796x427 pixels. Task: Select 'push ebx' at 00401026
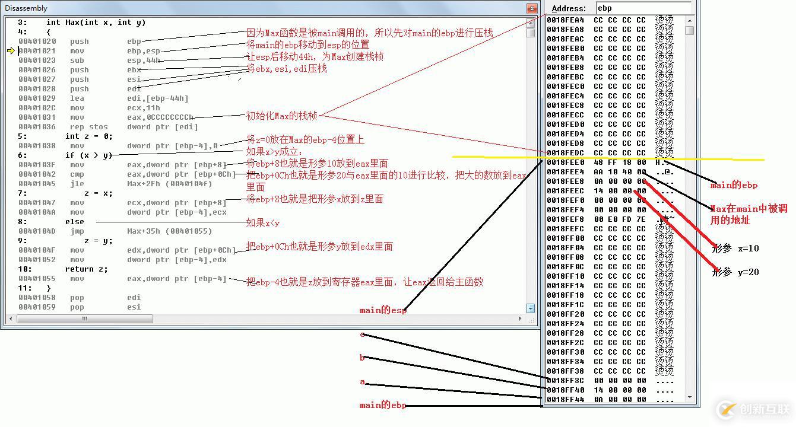80,70
